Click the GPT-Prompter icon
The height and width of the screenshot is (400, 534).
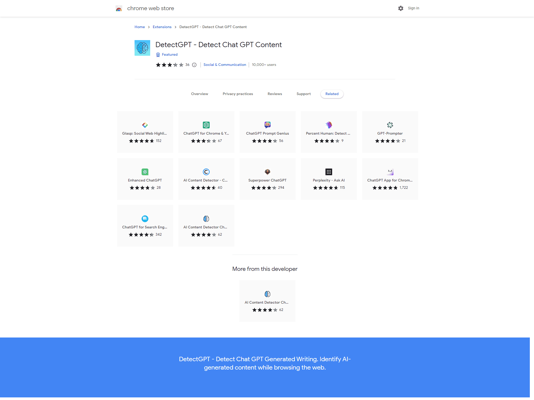pos(390,125)
